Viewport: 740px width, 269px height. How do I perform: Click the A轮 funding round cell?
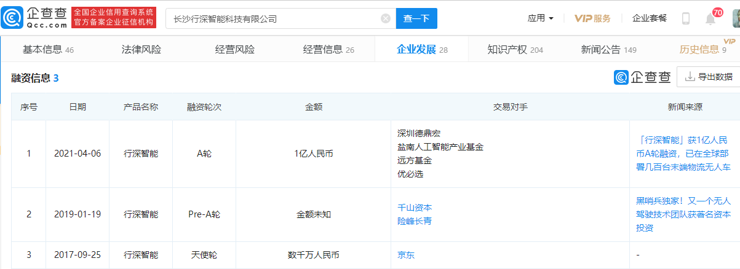(204, 154)
